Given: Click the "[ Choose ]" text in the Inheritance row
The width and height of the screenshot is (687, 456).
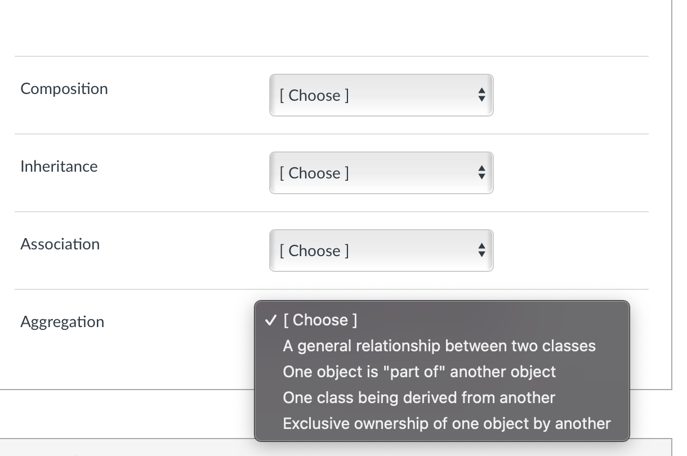Looking at the screenshot, I should (314, 173).
